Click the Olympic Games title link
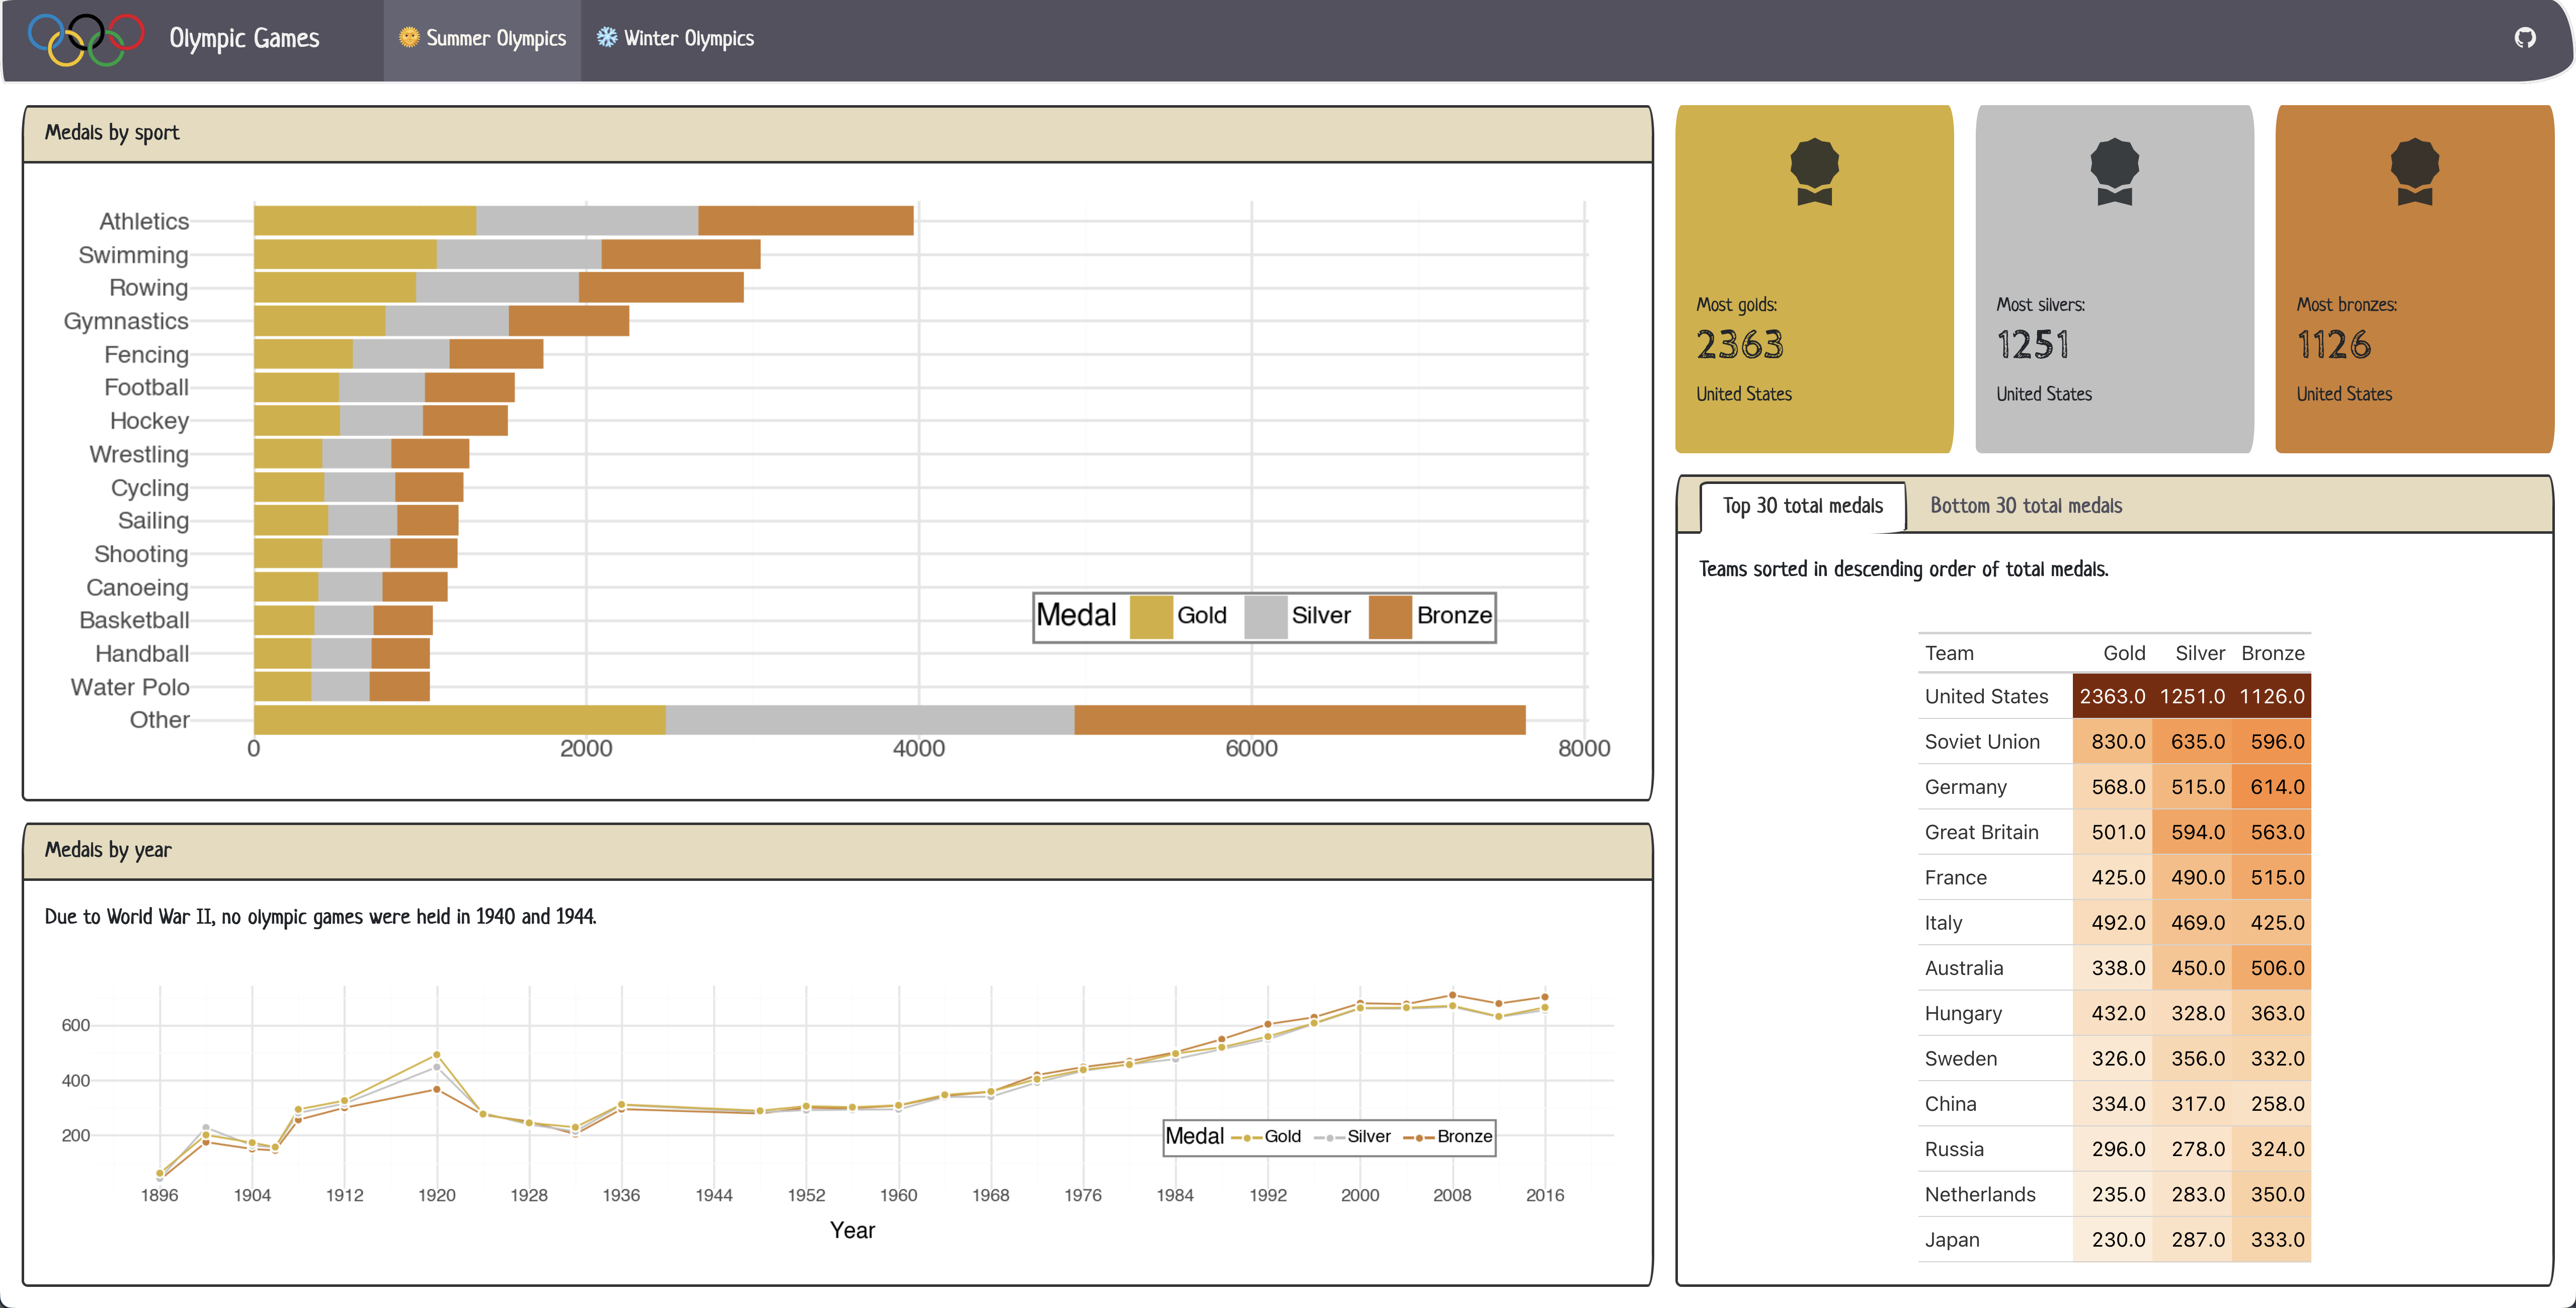The height and width of the screenshot is (1308, 2576). tap(244, 38)
